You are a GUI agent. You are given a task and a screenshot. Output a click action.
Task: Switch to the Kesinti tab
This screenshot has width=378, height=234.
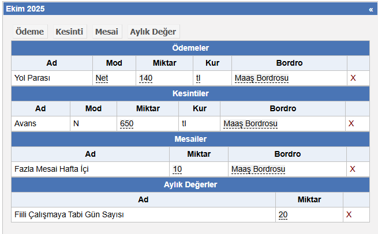(69, 32)
